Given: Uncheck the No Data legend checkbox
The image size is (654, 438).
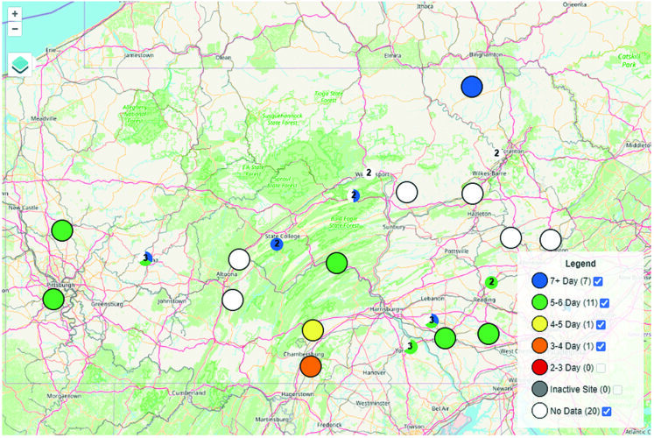Looking at the screenshot, I should (607, 412).
